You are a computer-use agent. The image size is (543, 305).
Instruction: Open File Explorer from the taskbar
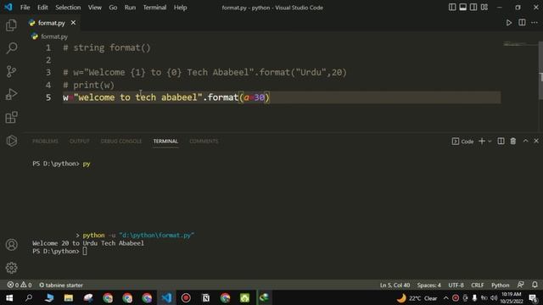[69, 297]
